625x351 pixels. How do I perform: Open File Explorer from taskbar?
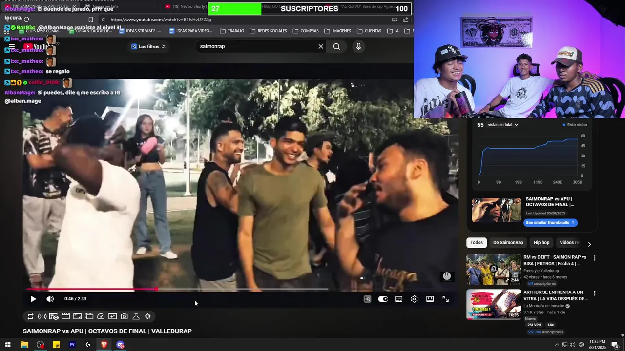coord(24,345)
